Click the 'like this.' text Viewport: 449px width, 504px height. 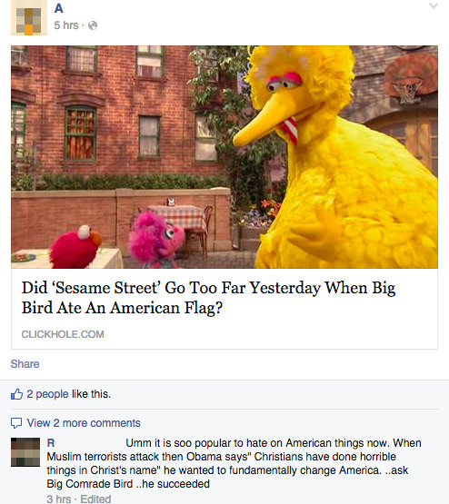[91, 394]
